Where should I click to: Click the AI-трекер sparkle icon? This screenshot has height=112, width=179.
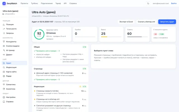[x=4, y=50]
